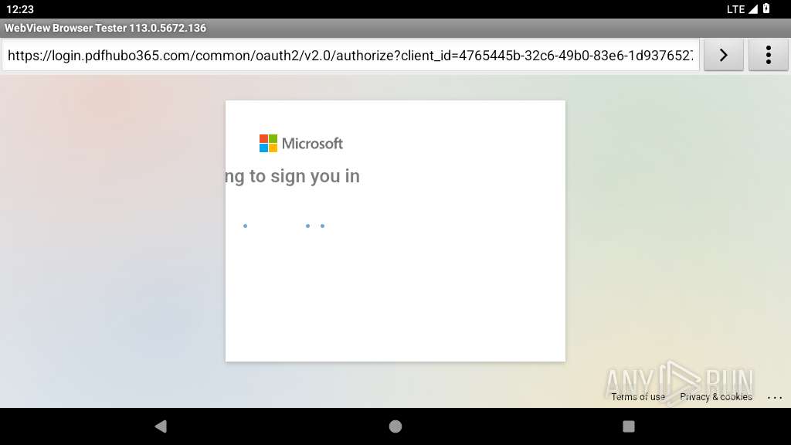The image size is (791, 445).
Task: Open the Privacy & cookies link
Action: pos(716,396)
